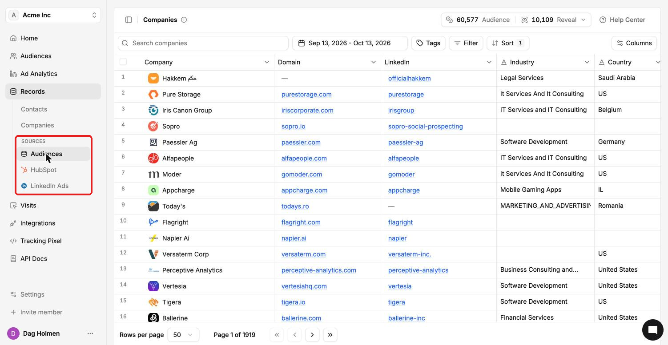
Task: Click the Vertesia logo icon
Action: click(x=153, y=286)
